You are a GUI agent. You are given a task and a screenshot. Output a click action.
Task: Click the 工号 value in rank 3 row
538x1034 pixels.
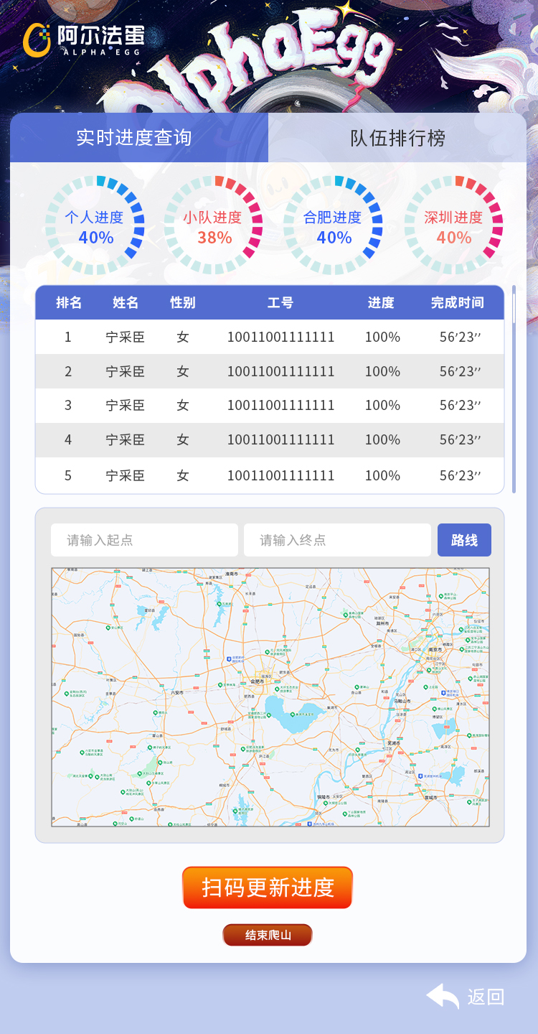tap(280, 405)
